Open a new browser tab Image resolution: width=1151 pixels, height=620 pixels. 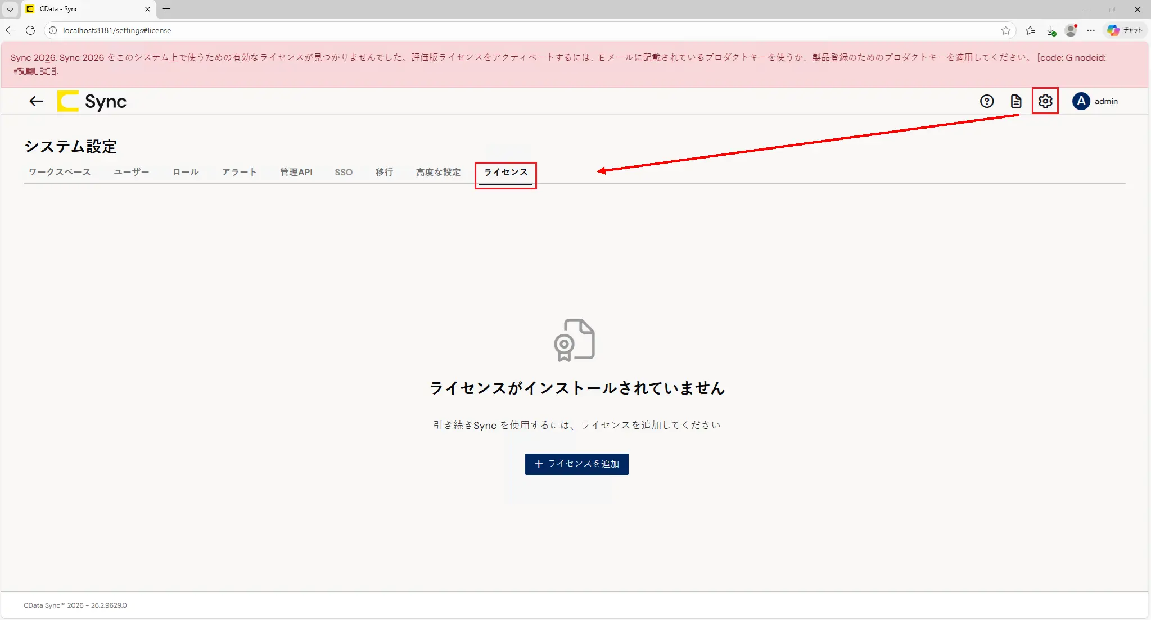tap(166, 9)
